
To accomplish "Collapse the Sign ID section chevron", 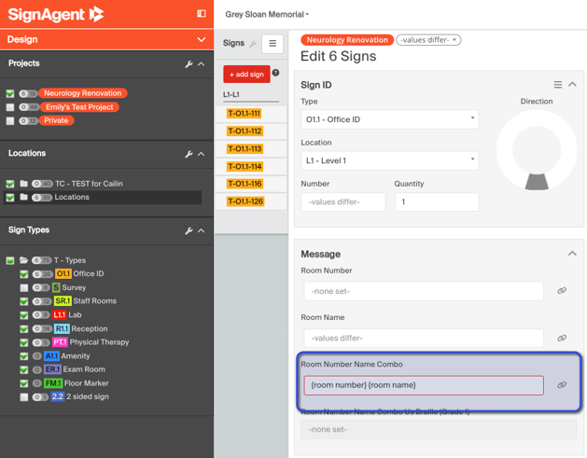I will [572, 84].
